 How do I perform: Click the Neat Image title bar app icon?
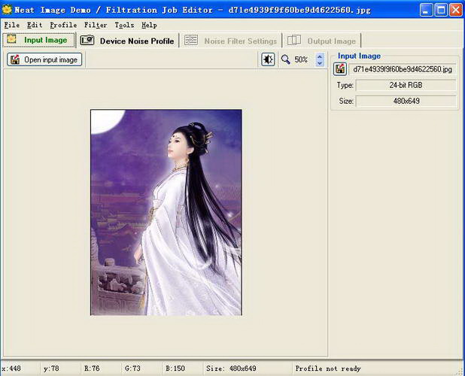(x=7, y=10)
